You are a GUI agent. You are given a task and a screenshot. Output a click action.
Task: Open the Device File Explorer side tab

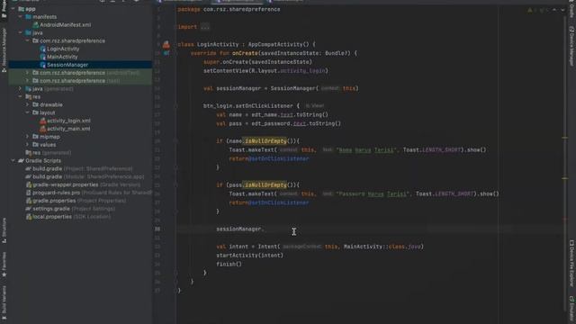[571, 263]
